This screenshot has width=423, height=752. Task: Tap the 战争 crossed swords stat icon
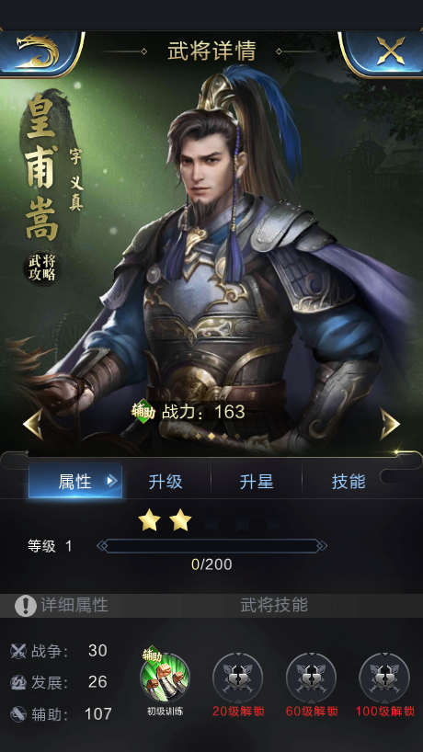[18, 651]
